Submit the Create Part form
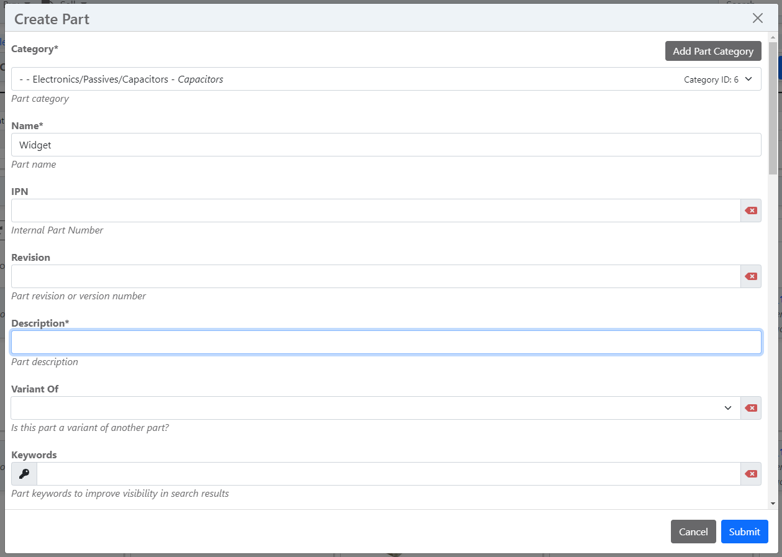The image size is (782, 557). (744, 532)
